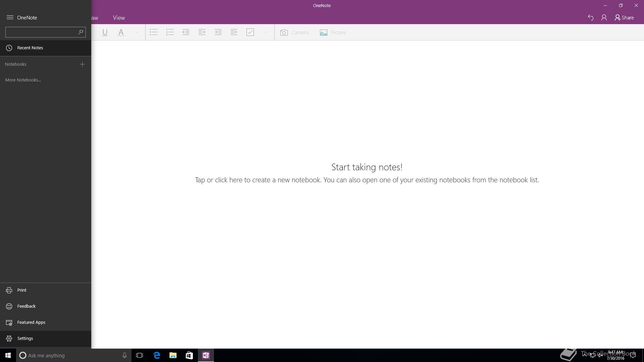Open the Action Center notifications

pos(633,355)
